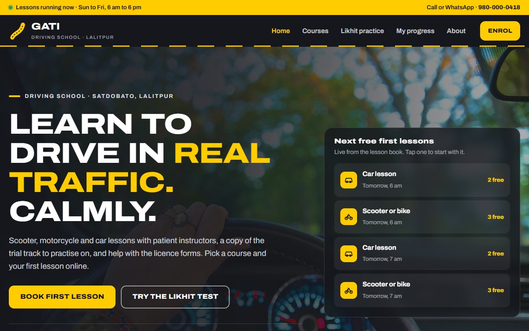The height and width of the screenshot is (331, 529).
Task: Click the scooter icon for Tomorrow 7 am
Action: (x=349, y=290)
